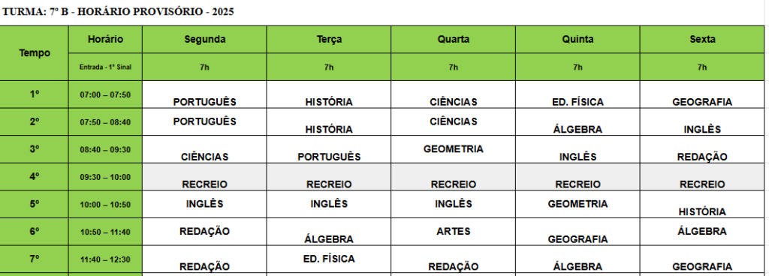Select the Terça column header
The image size is (769, 276).
pos(329,40)
